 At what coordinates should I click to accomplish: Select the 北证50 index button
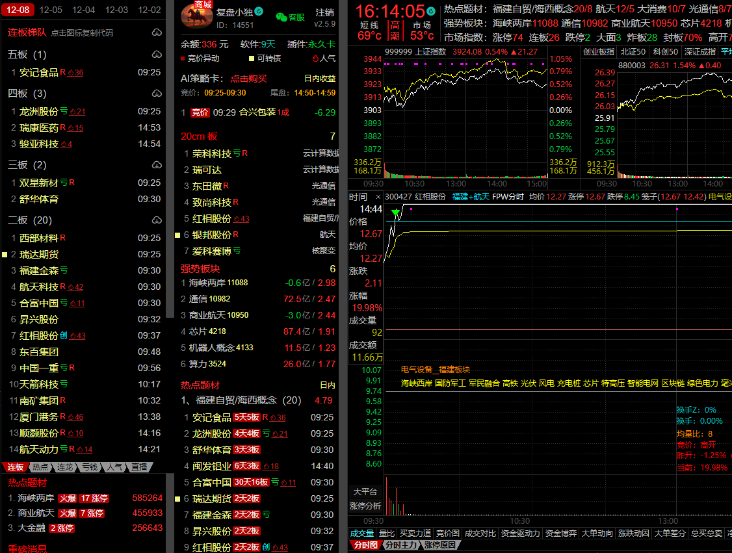coord(633,51)
